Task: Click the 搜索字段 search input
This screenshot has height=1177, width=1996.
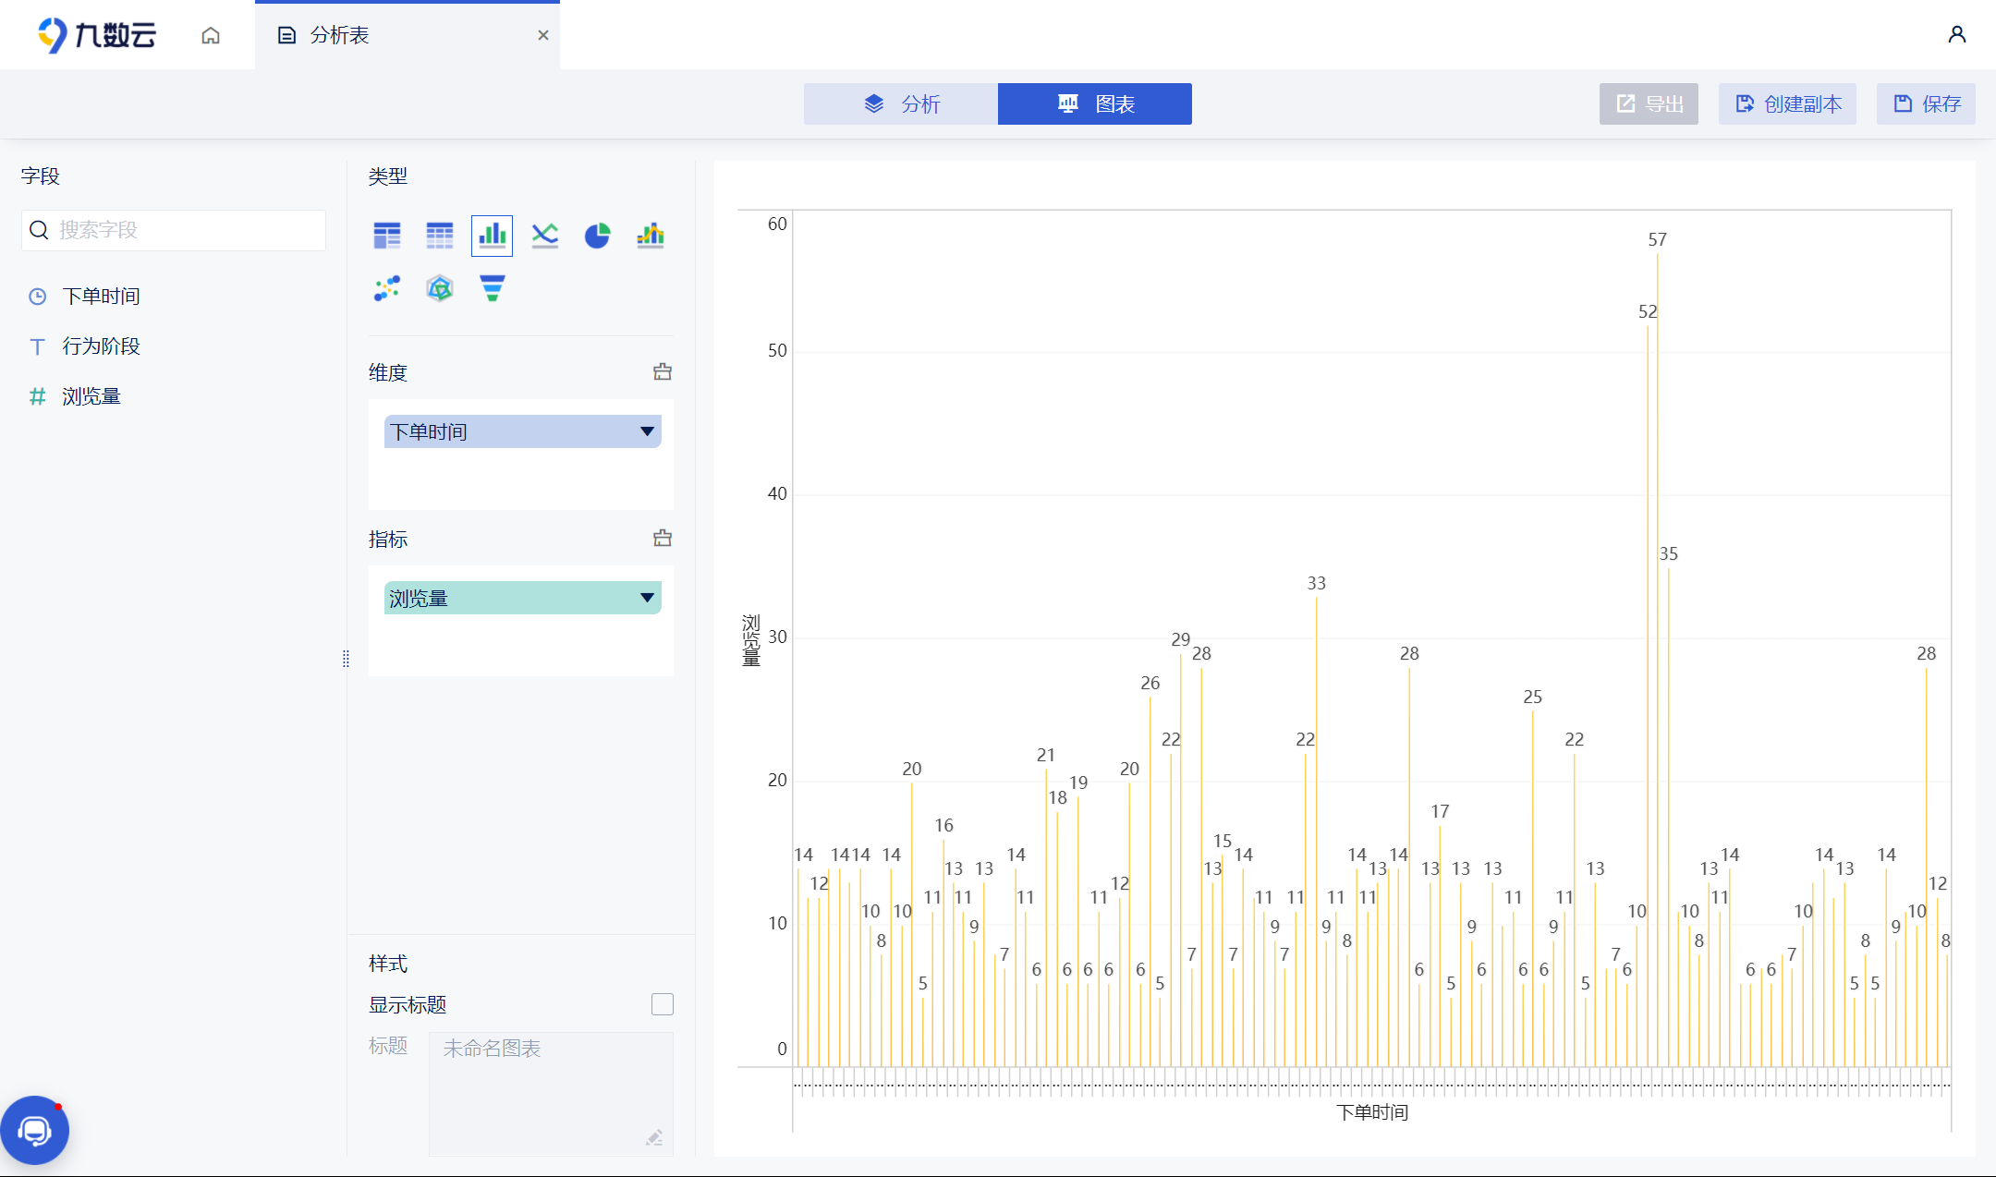Action: pyautogui.click(x=185, y=230)
